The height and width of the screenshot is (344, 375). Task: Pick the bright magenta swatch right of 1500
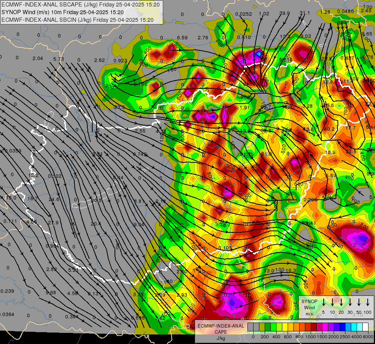tap(325, 327)
